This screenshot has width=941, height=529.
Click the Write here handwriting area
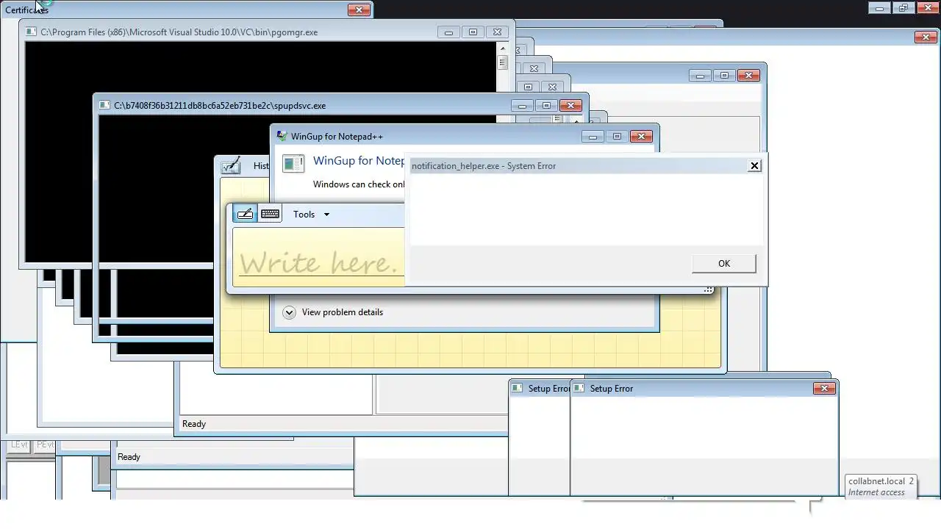319,257
